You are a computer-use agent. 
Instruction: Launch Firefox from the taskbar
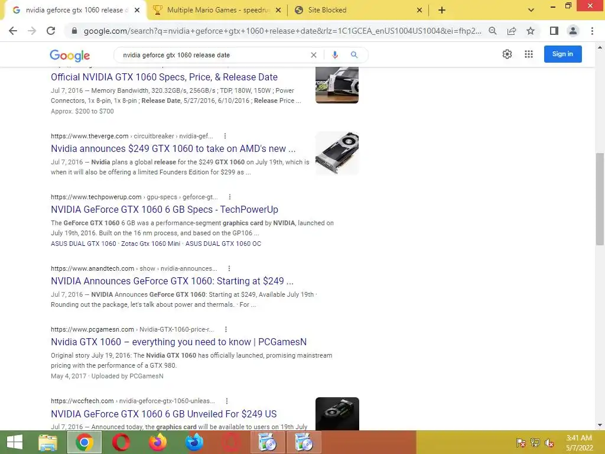point(158,442)
